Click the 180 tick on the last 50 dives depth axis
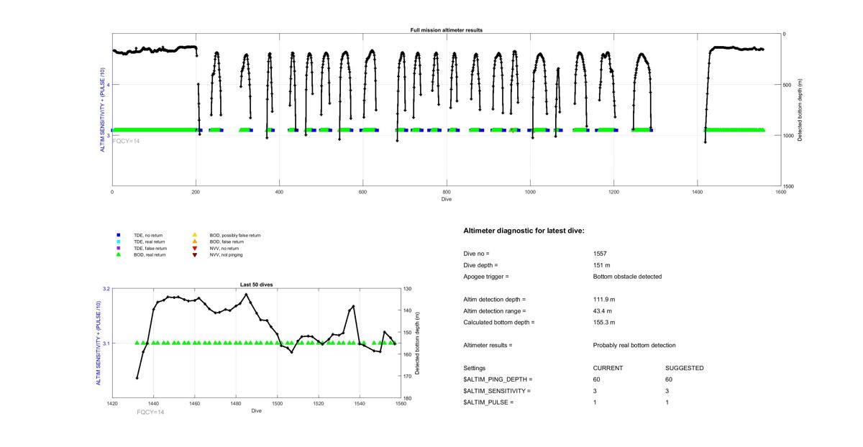 click(x=408, y=398)
